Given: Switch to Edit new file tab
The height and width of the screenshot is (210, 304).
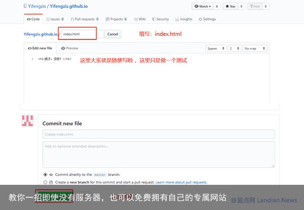Looking at the screenshot, I should (x=40, y=48).
